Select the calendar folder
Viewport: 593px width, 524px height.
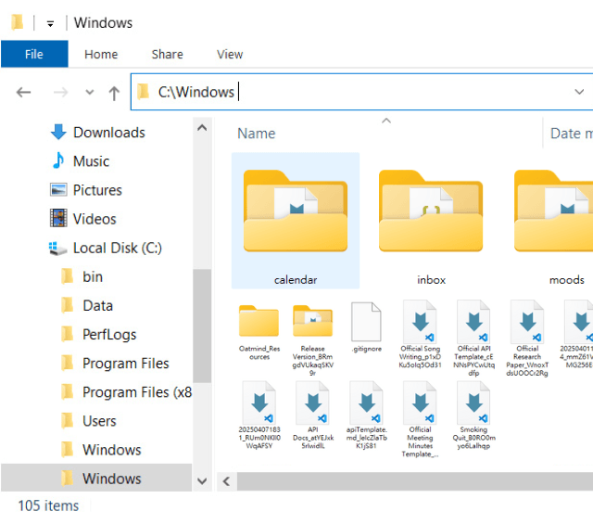click(x=296, y=221)
